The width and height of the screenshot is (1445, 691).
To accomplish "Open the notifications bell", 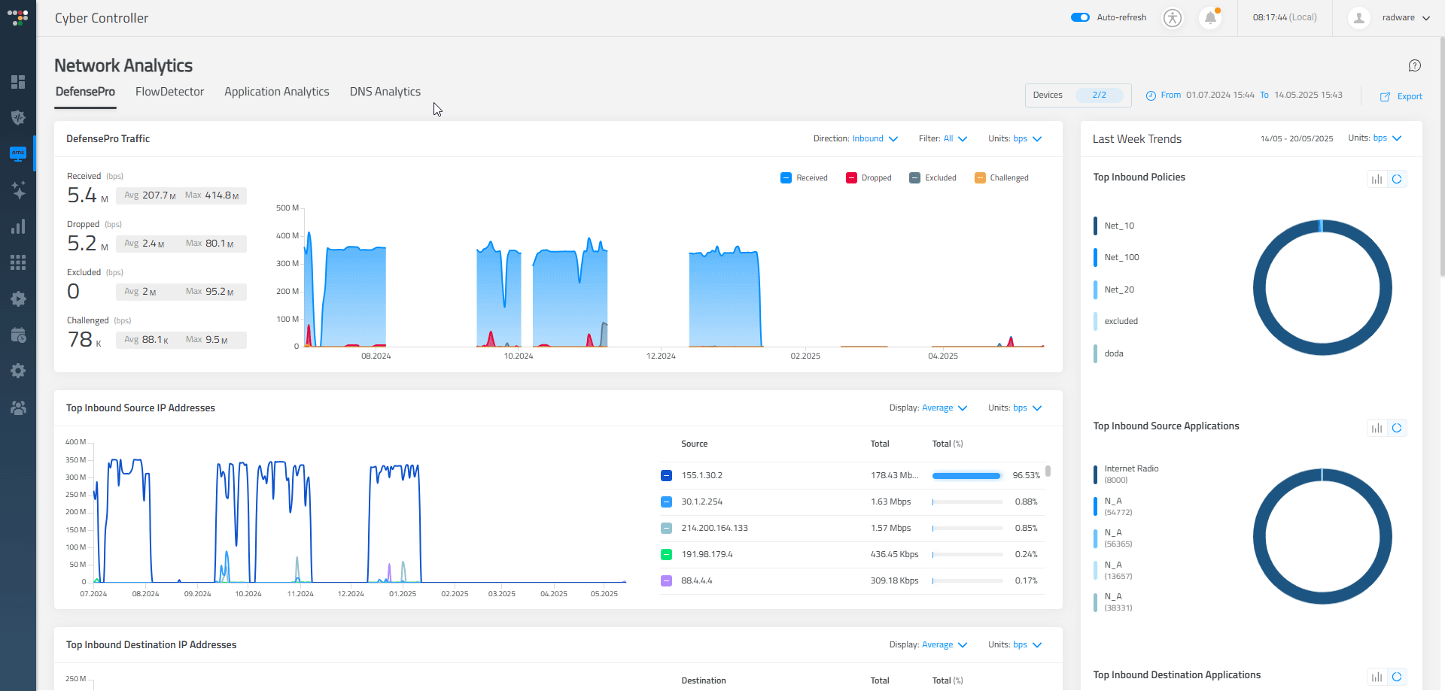I will [x=1210, y=17].
